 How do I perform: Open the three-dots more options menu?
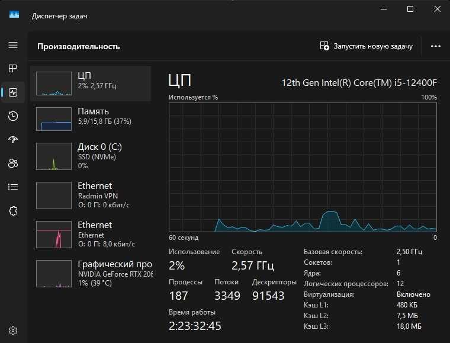pos(436,46)
